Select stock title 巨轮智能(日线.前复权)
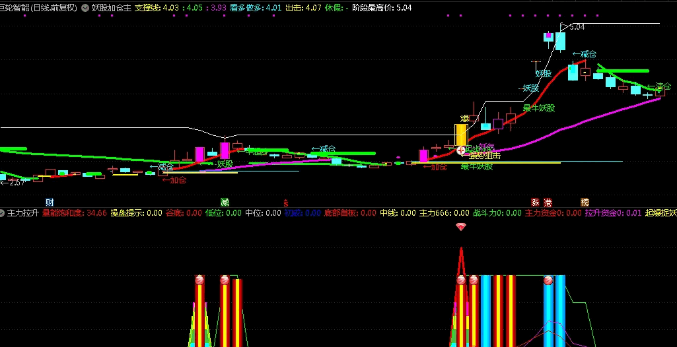 (39, 8)
